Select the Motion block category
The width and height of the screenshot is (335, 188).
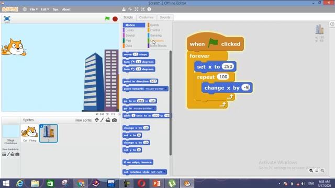click(134, 25)
